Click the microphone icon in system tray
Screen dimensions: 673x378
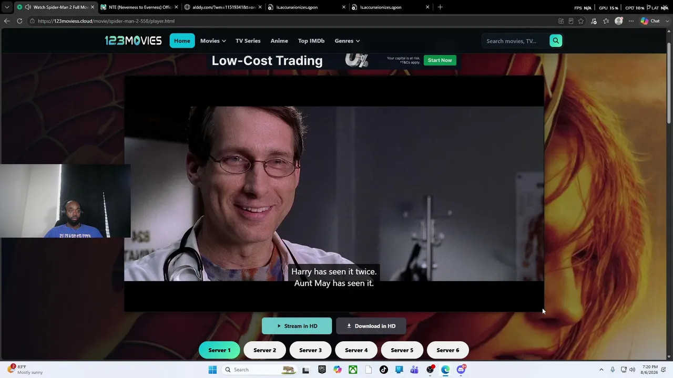pyautogui.click(x=613, y=370)
